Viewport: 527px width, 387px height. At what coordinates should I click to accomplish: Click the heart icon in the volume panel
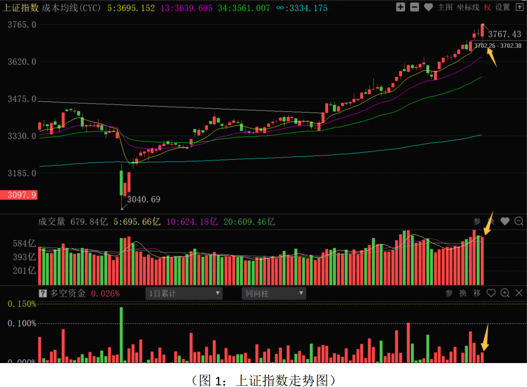tap(505, 221)
